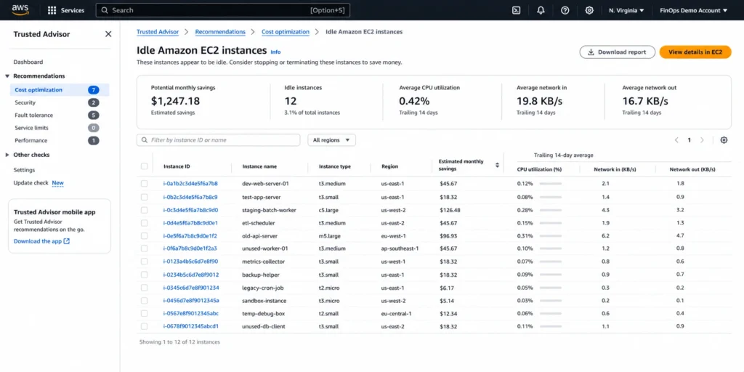744x372 pixels.
Task: Open table preferences gear icon
Action: [724, 140]
